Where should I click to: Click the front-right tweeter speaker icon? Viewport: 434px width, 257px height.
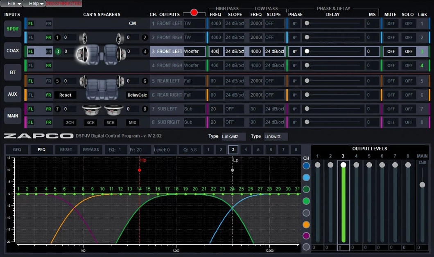pyautogui.click(x=120, y=38)
